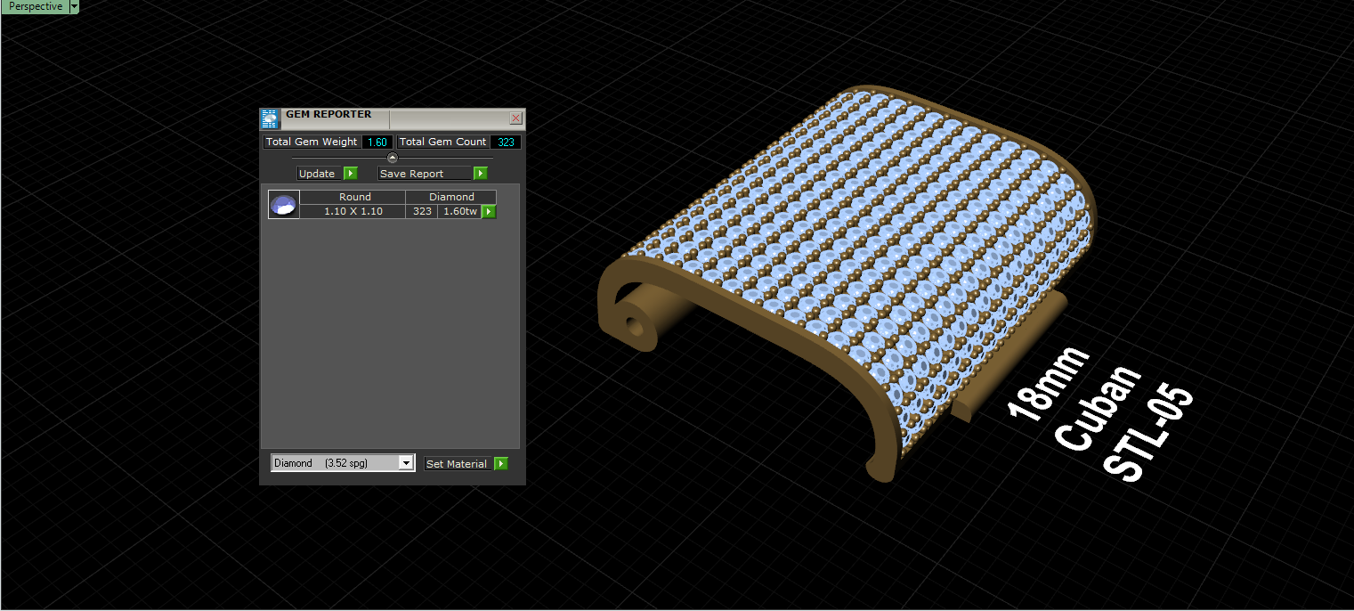The width and height of the screenshot is (1354, 611).
Task: Close the Gem Reporter panel
Action: point(515,118)
